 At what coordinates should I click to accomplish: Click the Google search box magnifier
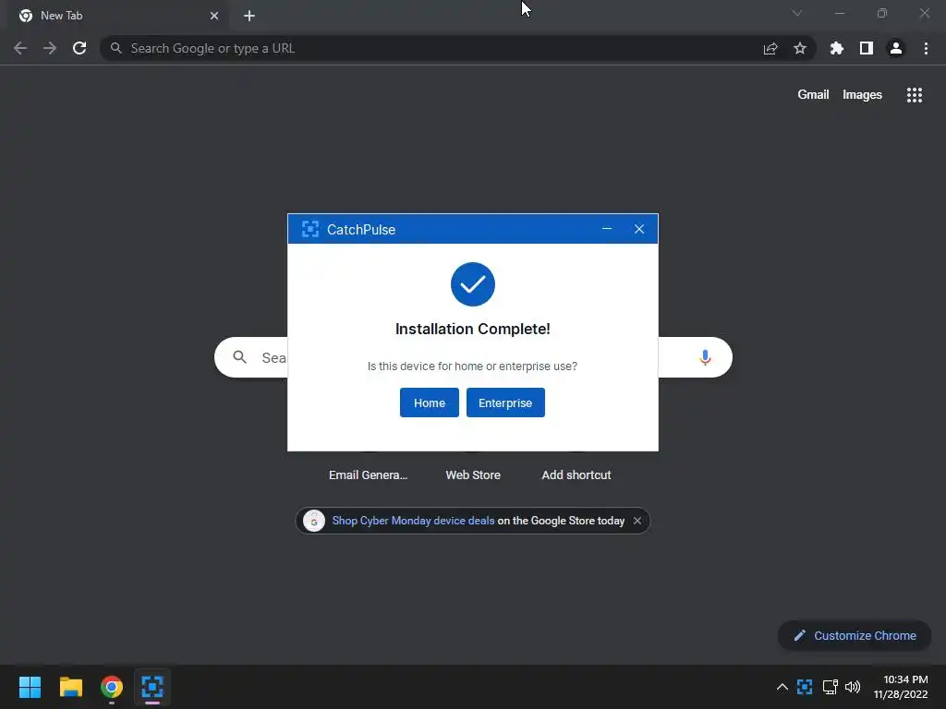[x=239, y=357]
